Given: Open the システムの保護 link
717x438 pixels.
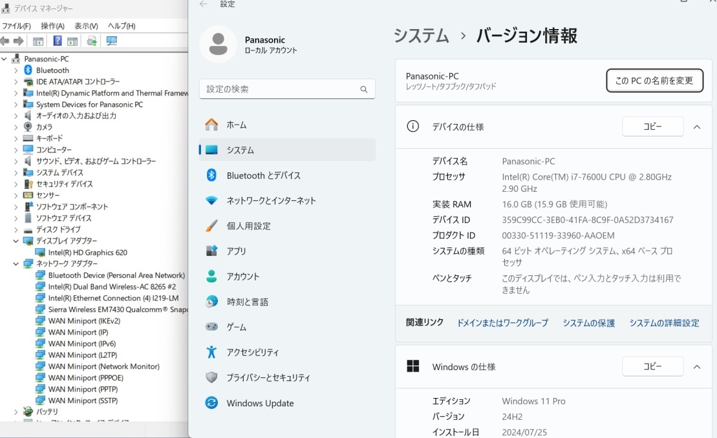Looking at the screenshot, I should (588, 323).
